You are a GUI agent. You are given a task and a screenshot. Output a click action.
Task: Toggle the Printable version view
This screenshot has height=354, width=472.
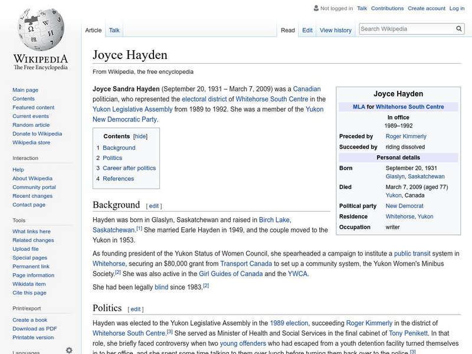pyautogui.click(x=32, y=336)
